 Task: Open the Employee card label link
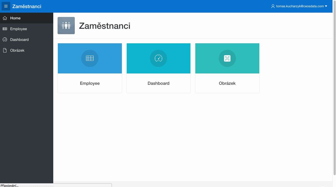(x=90, y=83)
